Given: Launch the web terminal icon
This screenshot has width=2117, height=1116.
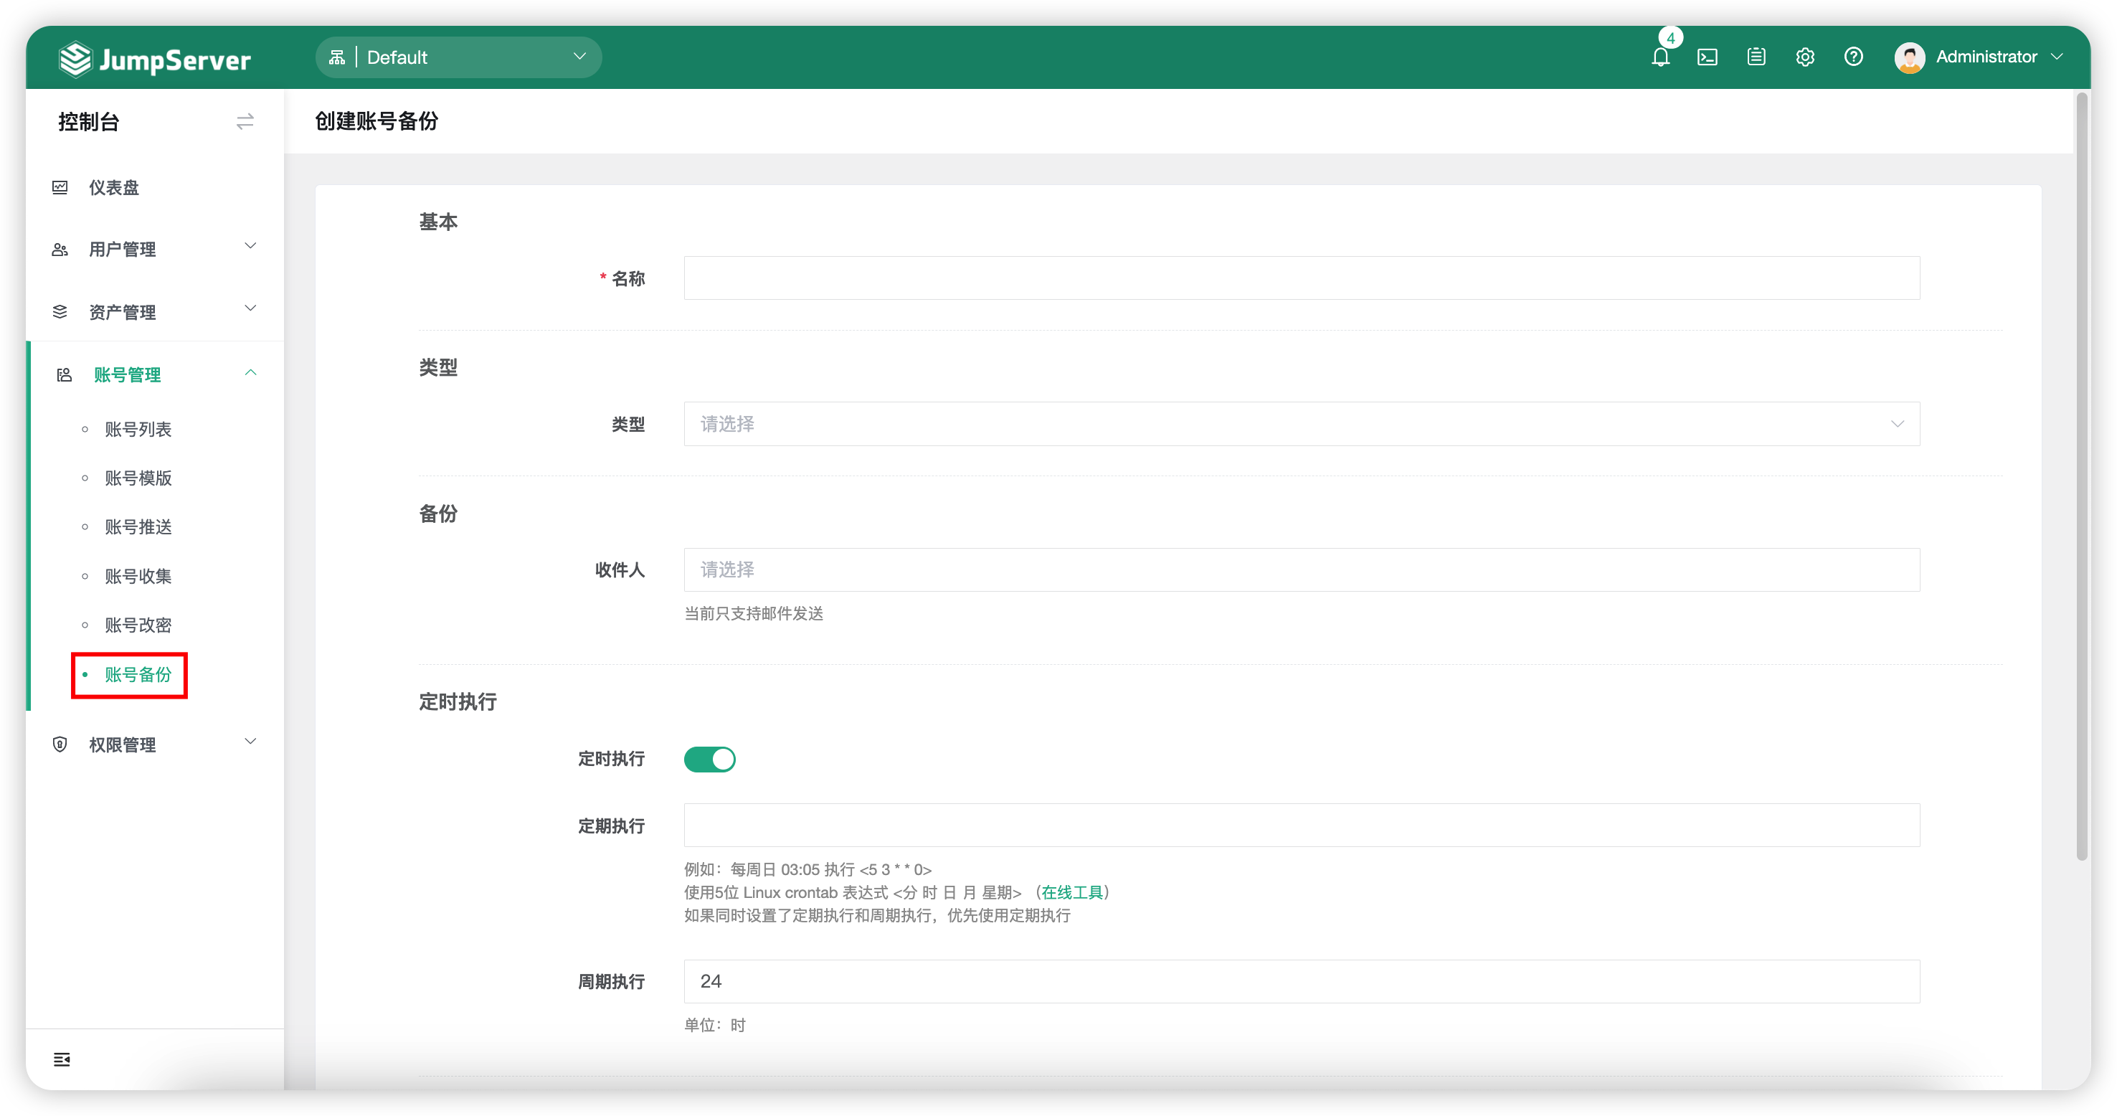Looking at the screenshot, I should coord(1708,57).
